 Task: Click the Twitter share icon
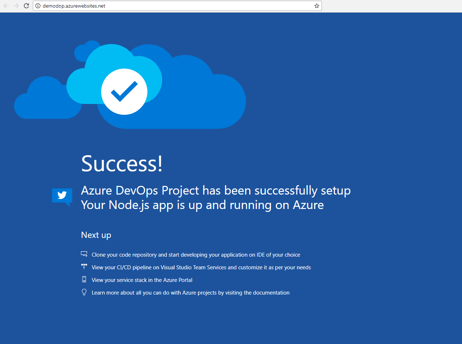click(62, 197)
